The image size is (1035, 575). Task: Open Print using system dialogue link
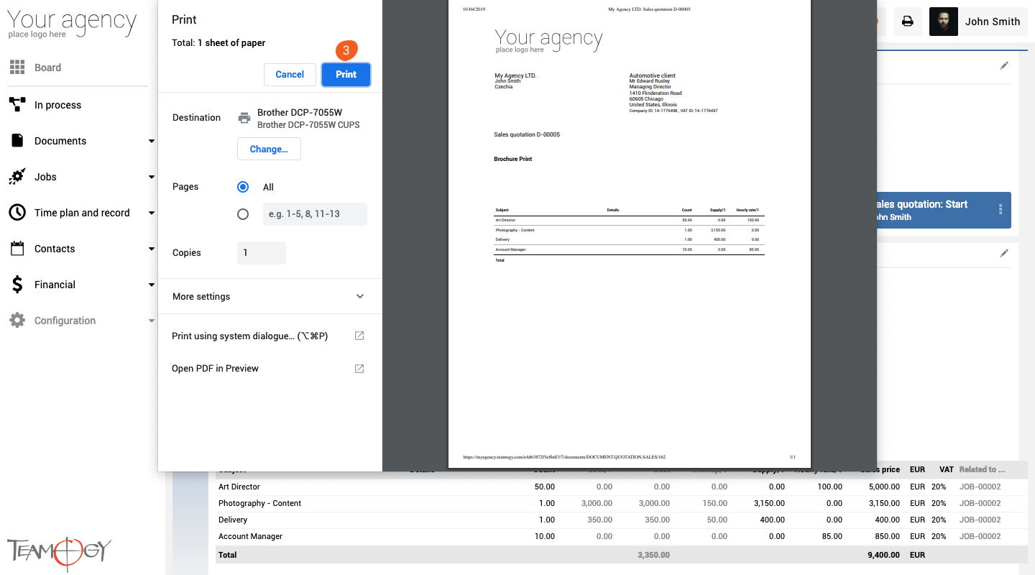(249, 336)
